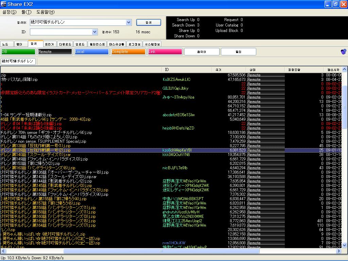Click into the search keyword input field
348x261 pixels.
[78, 22]
